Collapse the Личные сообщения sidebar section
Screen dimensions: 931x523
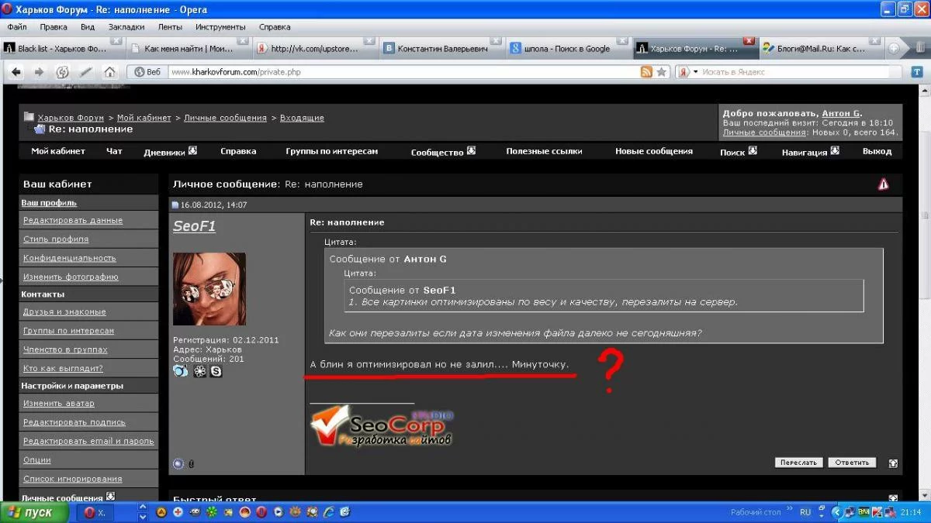click(110, 497)
